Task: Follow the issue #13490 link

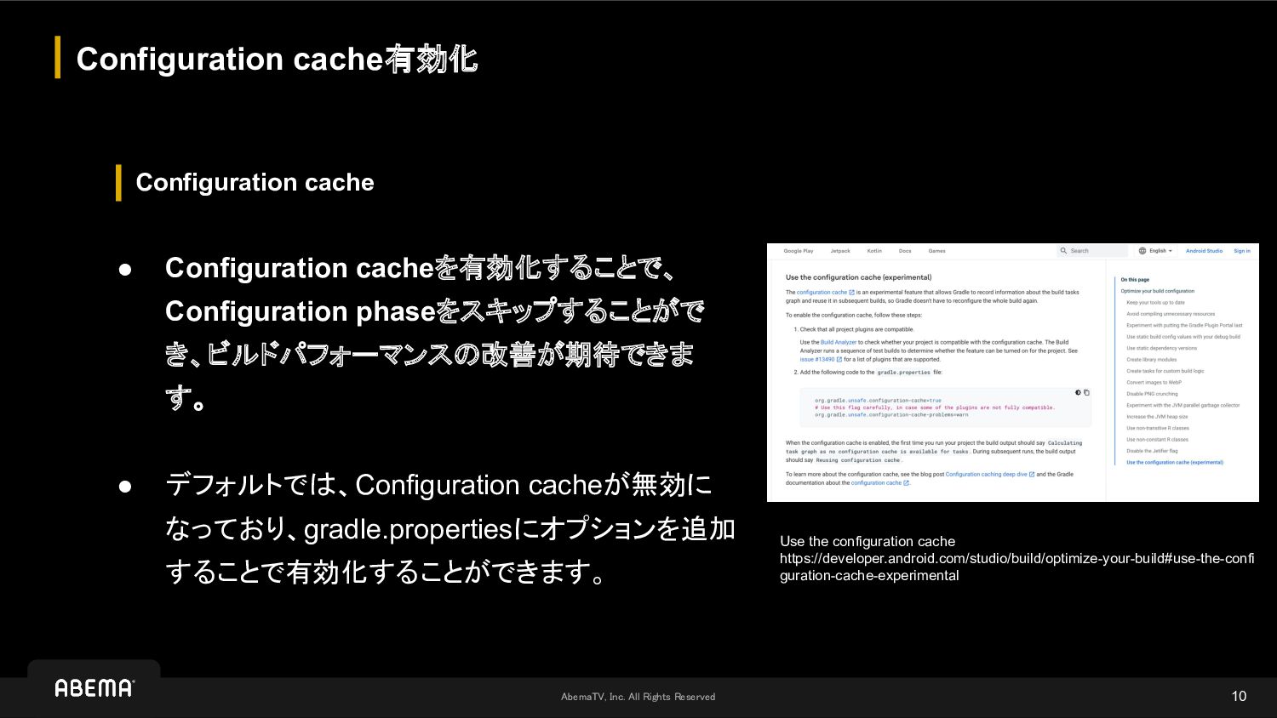Action: [x=821, y=359]
